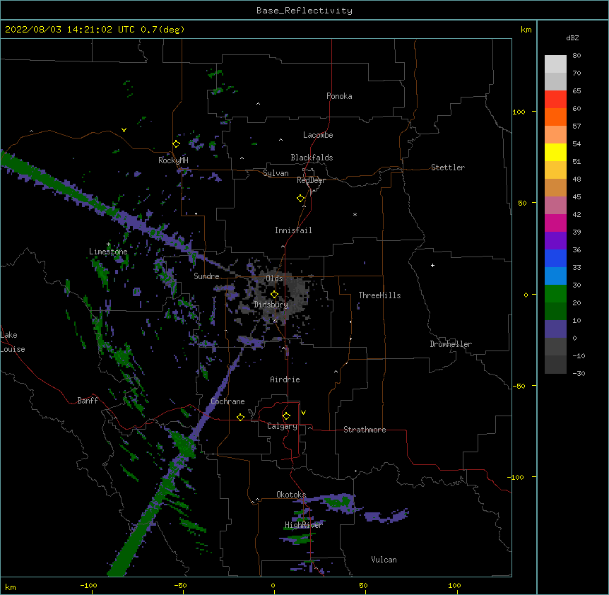Viewport: 609px width, 595px height.
Task: Click the km unit label at top right
Action: tap(526, 30)
